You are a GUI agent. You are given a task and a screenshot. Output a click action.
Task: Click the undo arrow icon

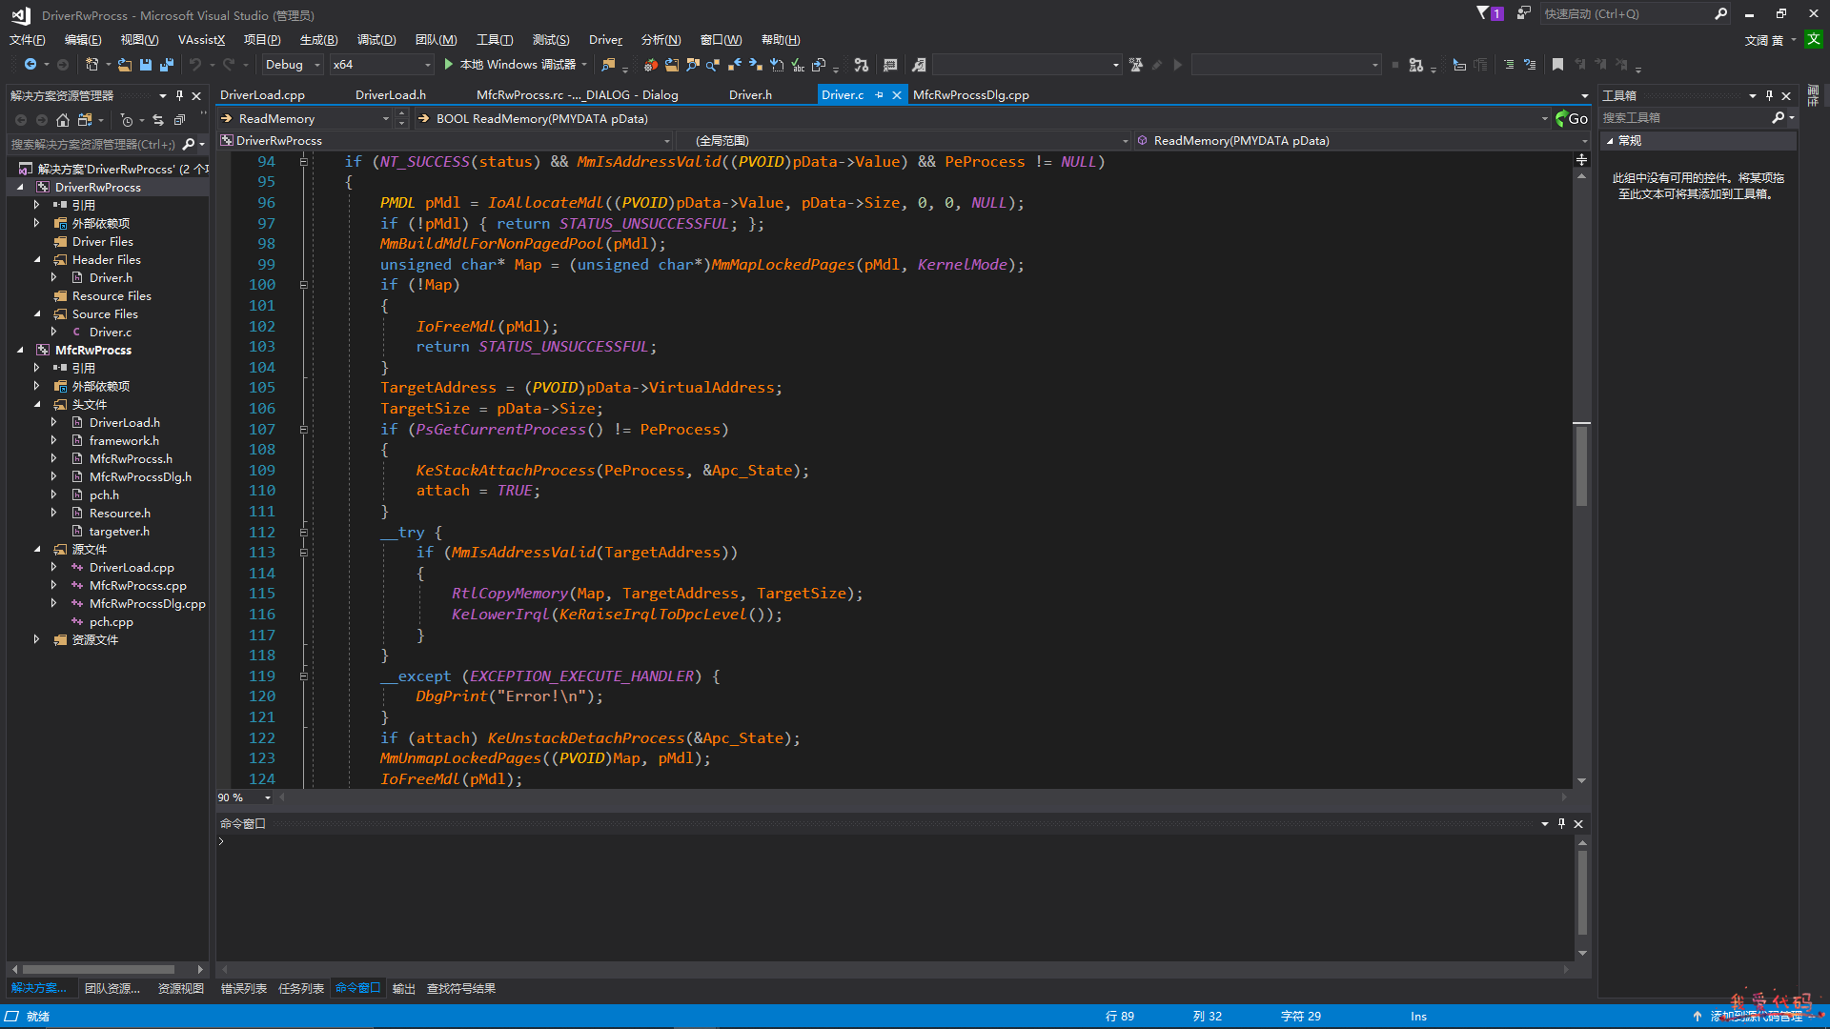click(x=195, y=65)
